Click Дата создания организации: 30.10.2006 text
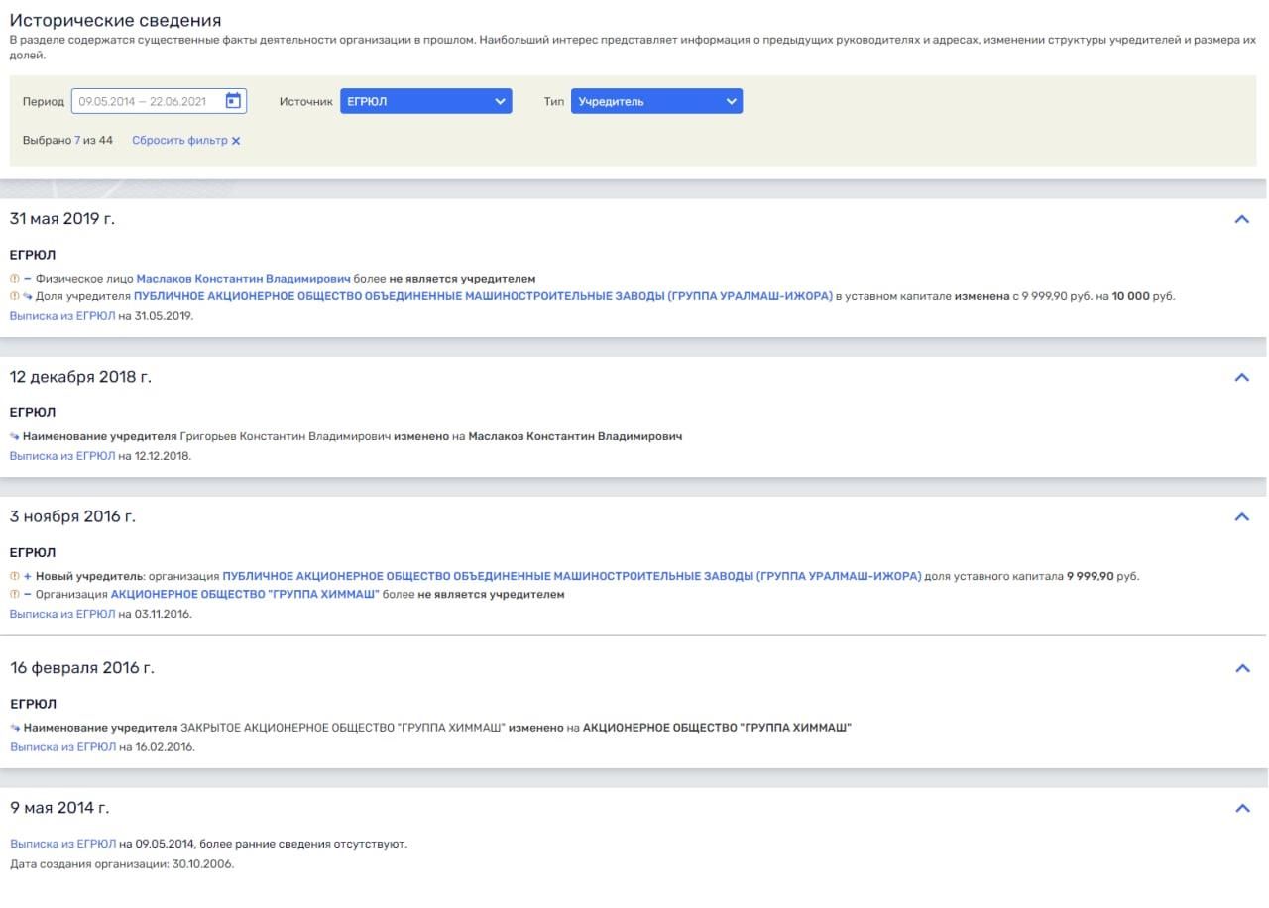Screen dimensions: 1269x908 [122, 864]
